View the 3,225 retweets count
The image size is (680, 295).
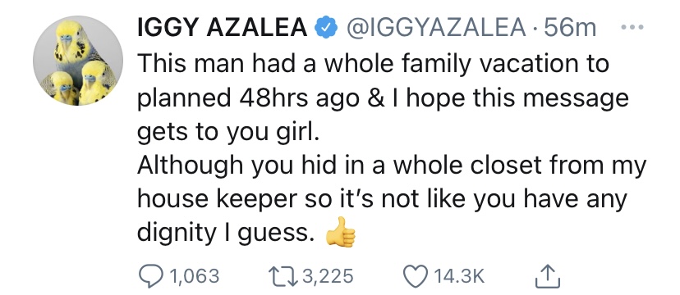328,277
